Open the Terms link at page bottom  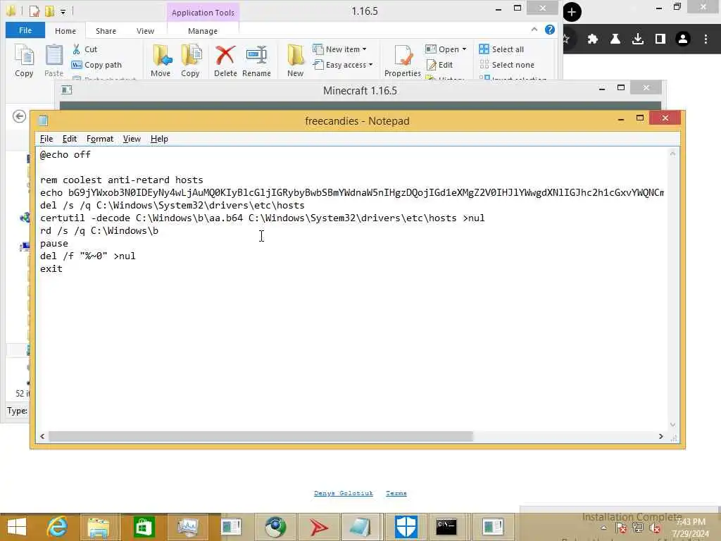click(x=396, y=493)
